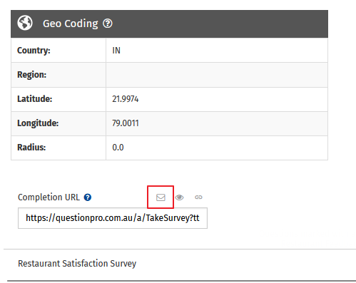Viewport: 356px width, 283px height.
Task: Click the Completion URL label
Action: (x=49, y=197)
